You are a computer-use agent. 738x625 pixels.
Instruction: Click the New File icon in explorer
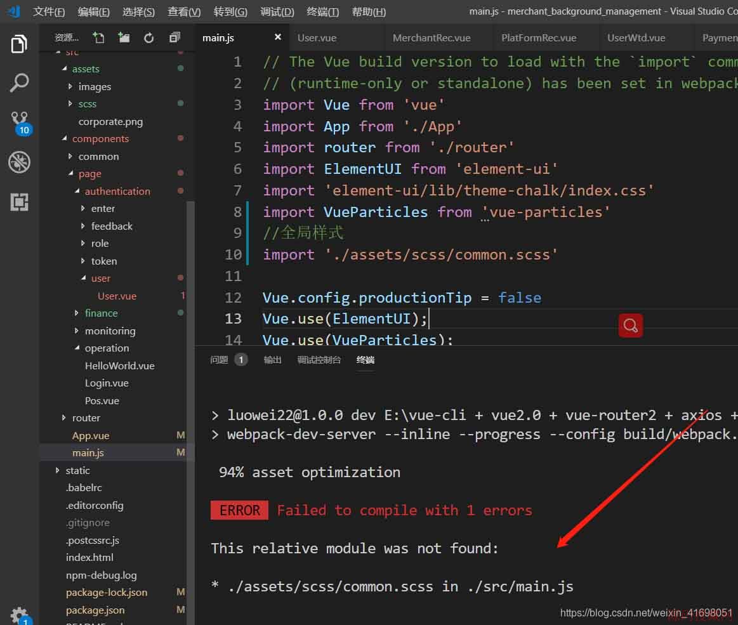tap(98, 38)
